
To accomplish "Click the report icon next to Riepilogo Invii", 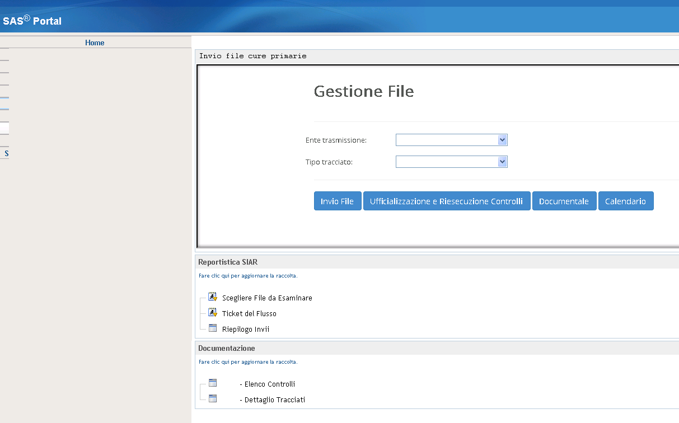I will (x=212, y=328).
